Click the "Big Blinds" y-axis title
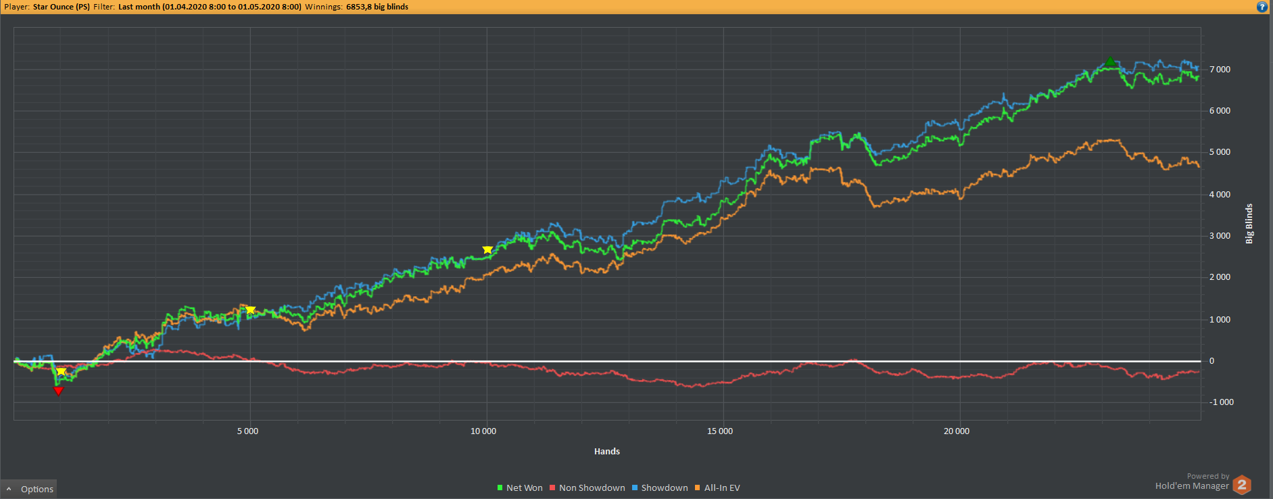The width and height of the screenshot is (1273, 499). tap(1249, 224)
